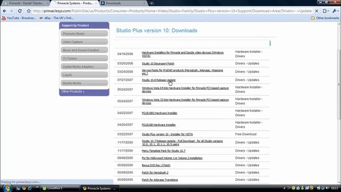
Task: Open Service Packs for ProDAD products link
Action: tap(182, 72)
